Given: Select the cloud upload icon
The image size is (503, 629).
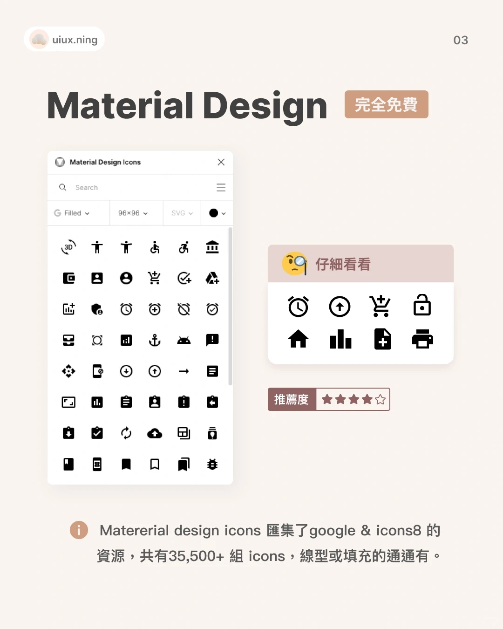Looking at the screenshot, I should click(x=155, y=433).
